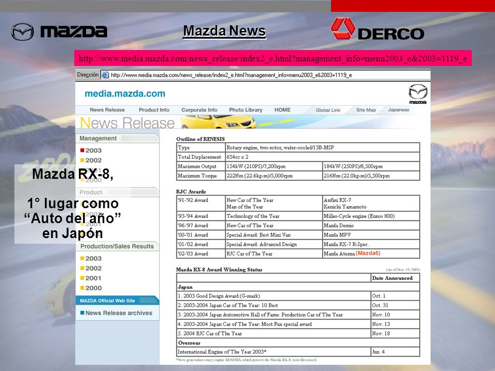Viewport: 495px width, 371px height.
Task: Click the media.mazda.com site title
Action: pos(125,94)
